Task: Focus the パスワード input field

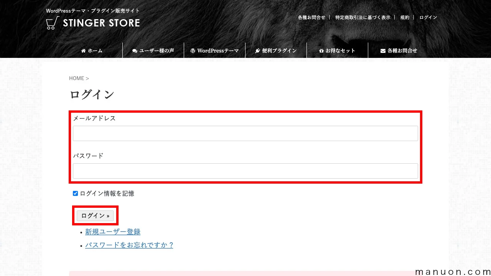Action: [245, 171]
